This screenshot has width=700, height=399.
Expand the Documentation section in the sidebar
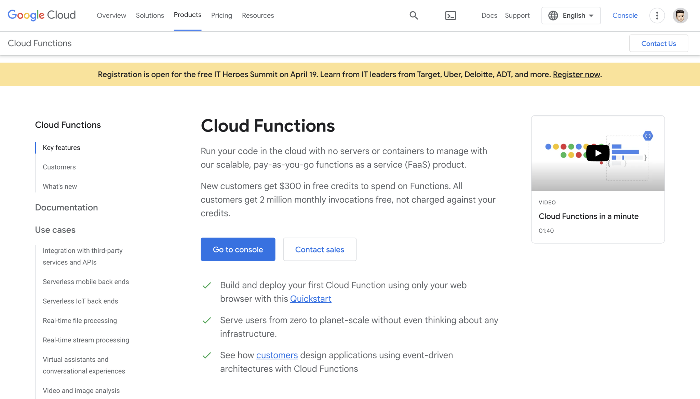click(66, 207)
